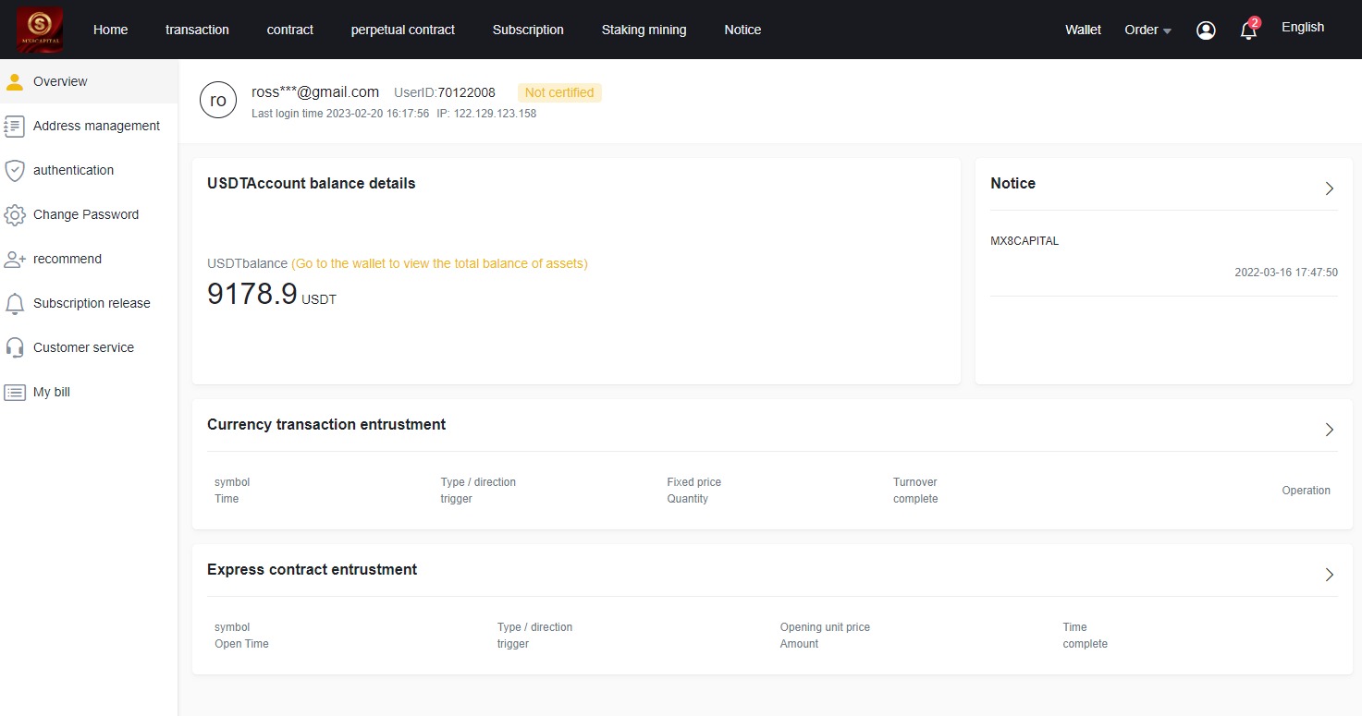Click the wallet total balance link

coord(439,263)
